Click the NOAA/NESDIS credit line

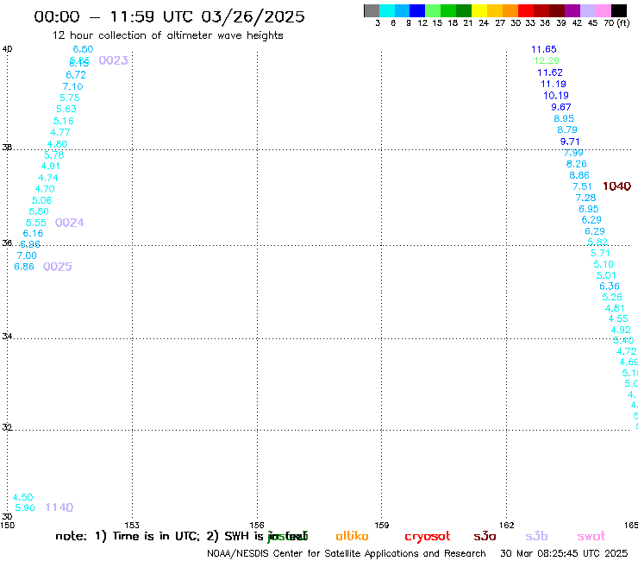(x=347, y=554)
